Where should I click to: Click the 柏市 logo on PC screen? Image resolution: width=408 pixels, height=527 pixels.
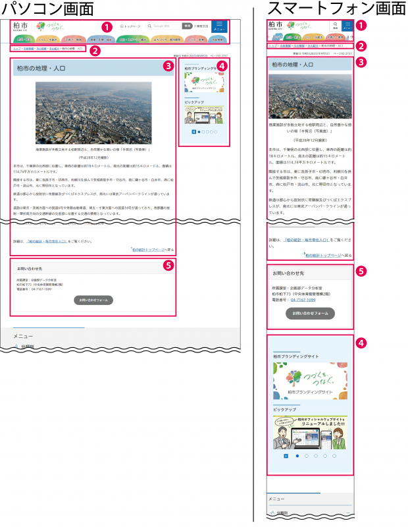(20, 26)
